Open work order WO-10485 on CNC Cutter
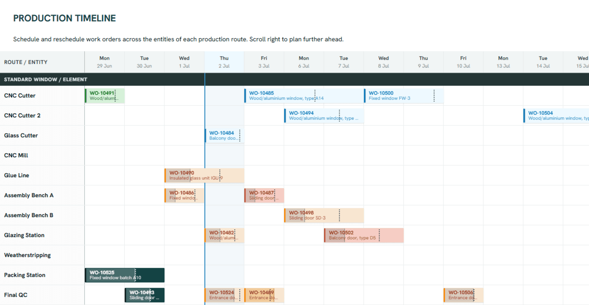Image resolution: width=589 pixels, height=305 pixels. tap(304, 96)
